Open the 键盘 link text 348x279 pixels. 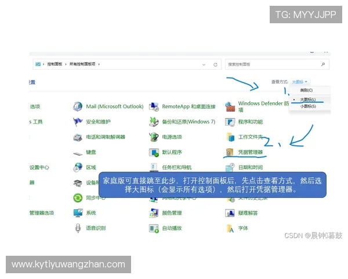(91, 152)
